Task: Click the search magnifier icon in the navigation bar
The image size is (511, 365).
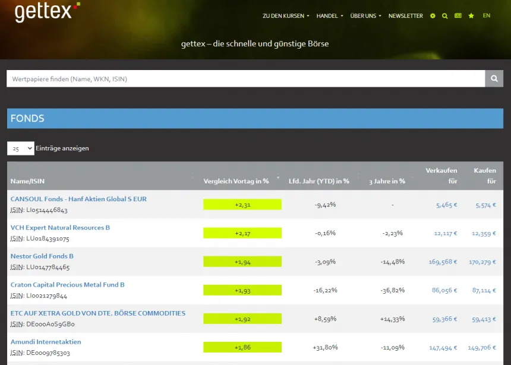Action: 444,16
